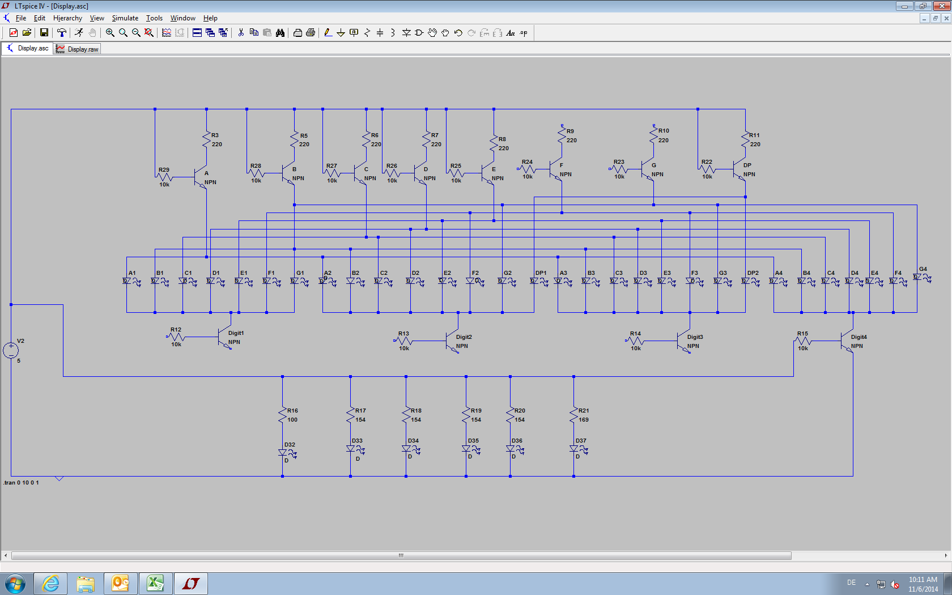Click the volume icon in the tray

pos(895,584)
